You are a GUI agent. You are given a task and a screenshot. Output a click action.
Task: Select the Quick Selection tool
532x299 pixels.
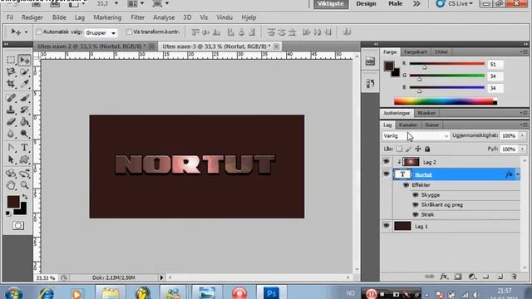pyautogui.click(x=24, y=72)
